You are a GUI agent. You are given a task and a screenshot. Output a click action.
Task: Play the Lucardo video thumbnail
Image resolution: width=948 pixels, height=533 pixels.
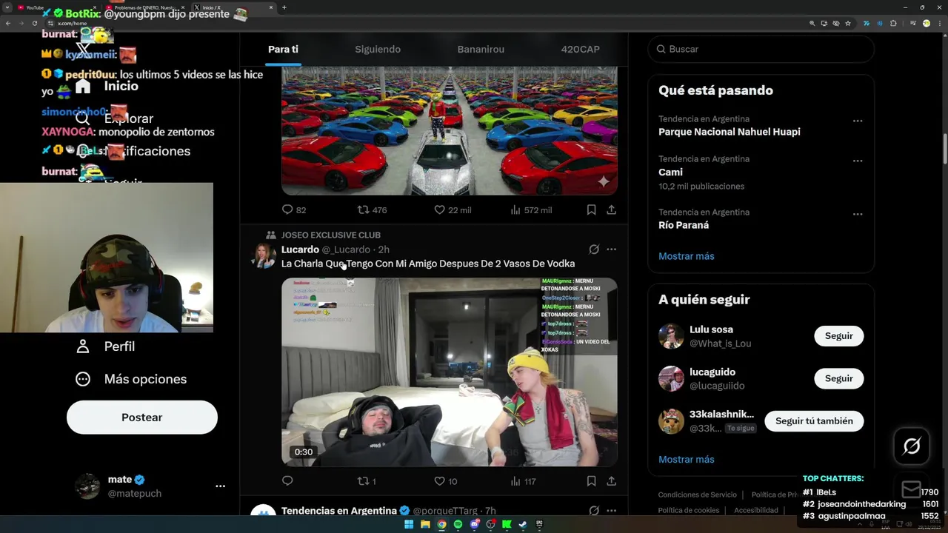[x=450, y=372]
